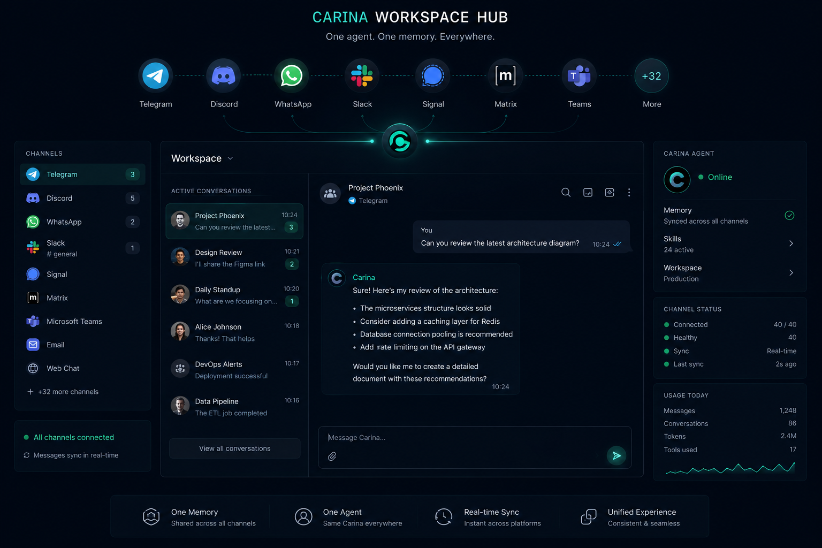The width and height of the screenshot is (822, 548).
Task: Expand +32 more channels in sidebar
Action: coord(63,392)
